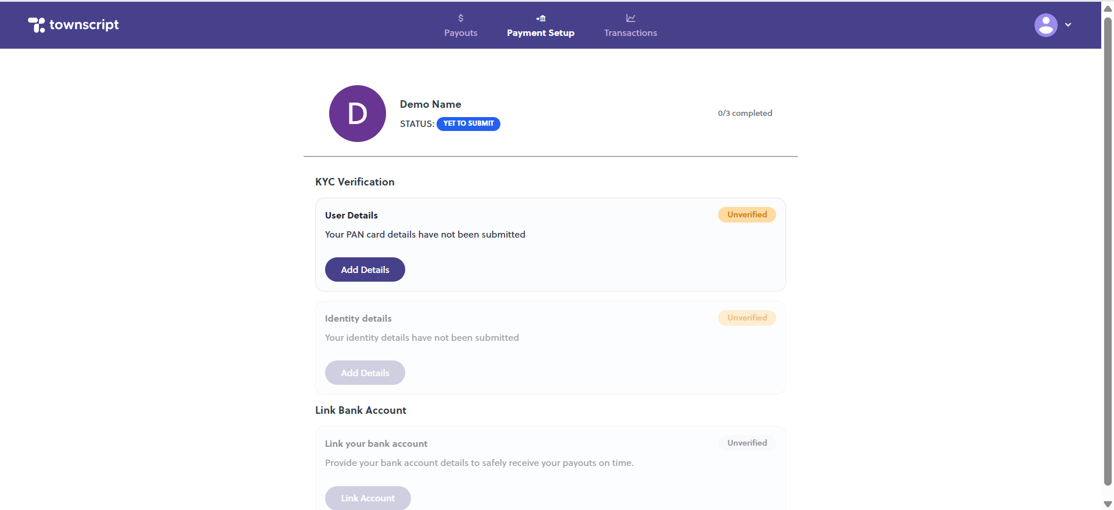
Task: Click the Unverified badge on Identity details
Action: click(747, 318)
